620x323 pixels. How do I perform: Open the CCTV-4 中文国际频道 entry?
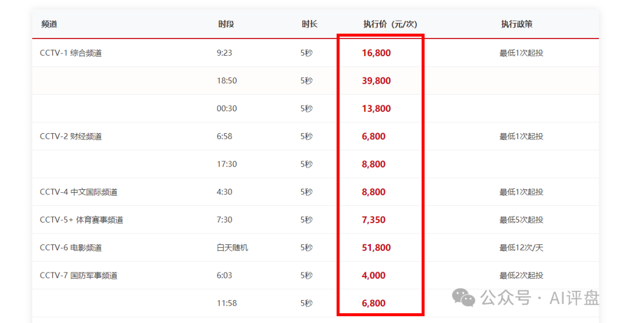[79, 192]
